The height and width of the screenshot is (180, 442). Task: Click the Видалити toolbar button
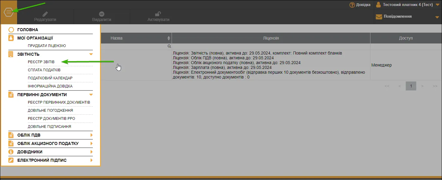102,16
